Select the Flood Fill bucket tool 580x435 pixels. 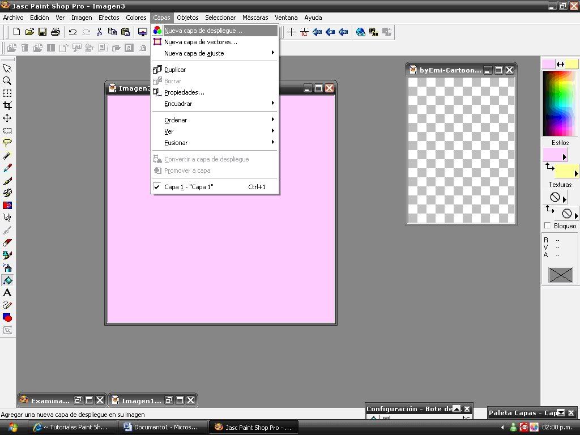[7, 280]
